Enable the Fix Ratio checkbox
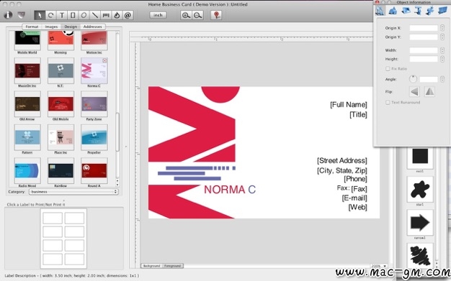The height and width of the screenshot is (281, 451). click(x=388, y=68)
